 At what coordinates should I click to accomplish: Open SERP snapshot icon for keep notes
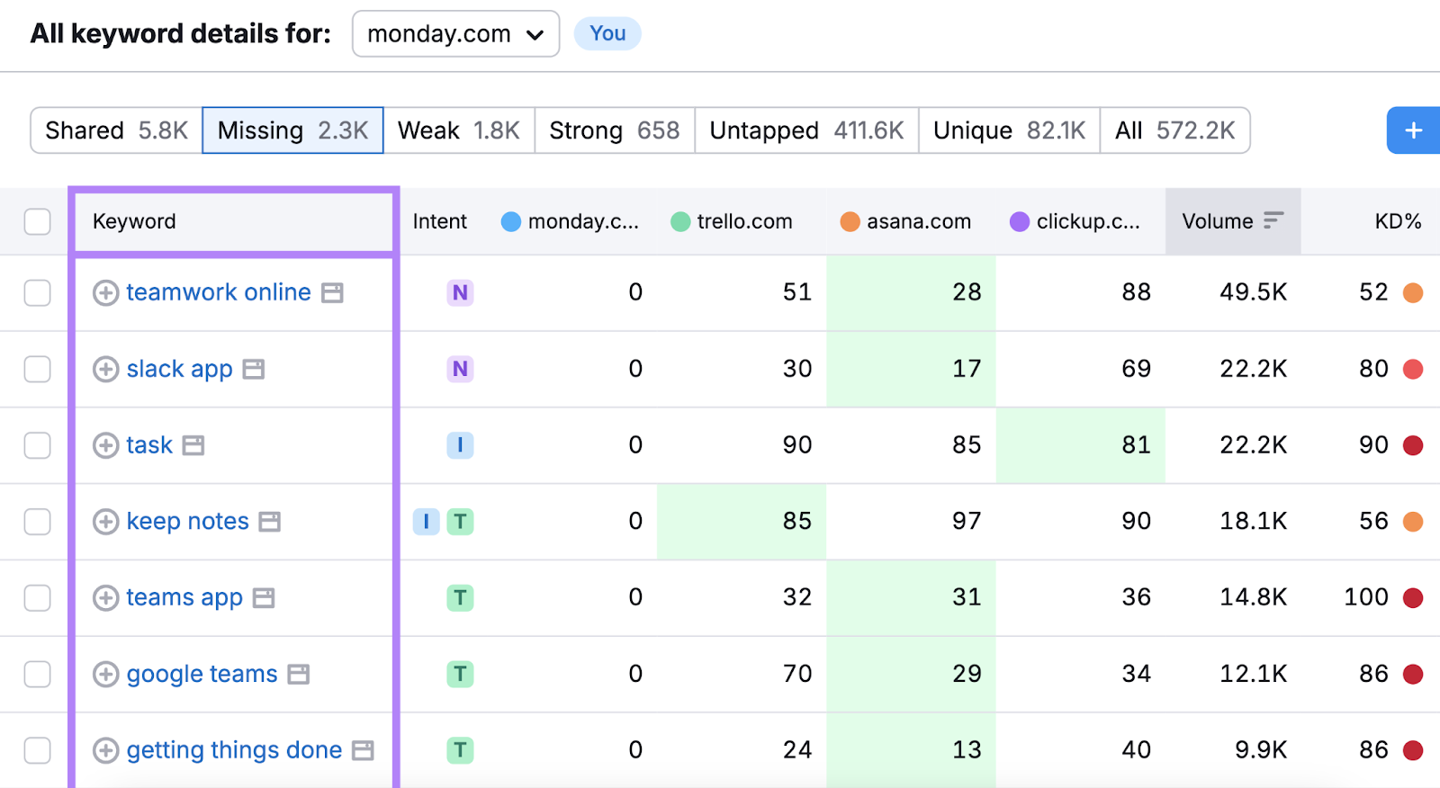point(270,522)
